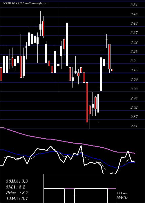Click the 3.32 price axis label

pos(134,42)
